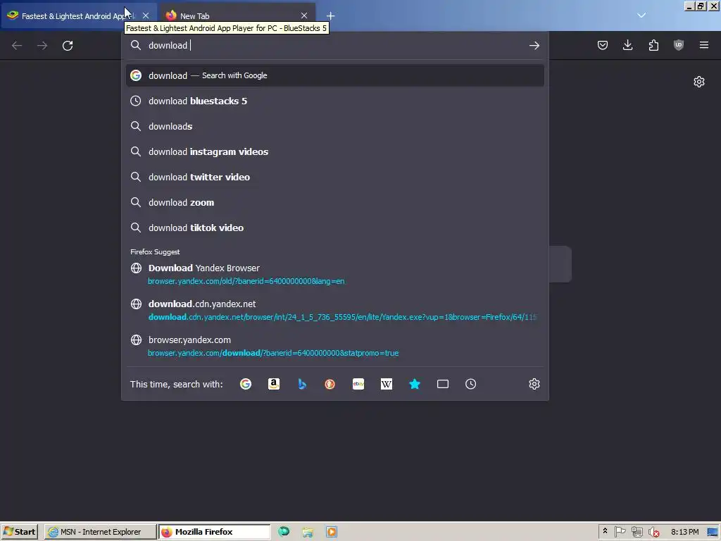Select 'download twitter video' suggestion
The width and height of the screenshot is (721, 541).
(334, 177)
